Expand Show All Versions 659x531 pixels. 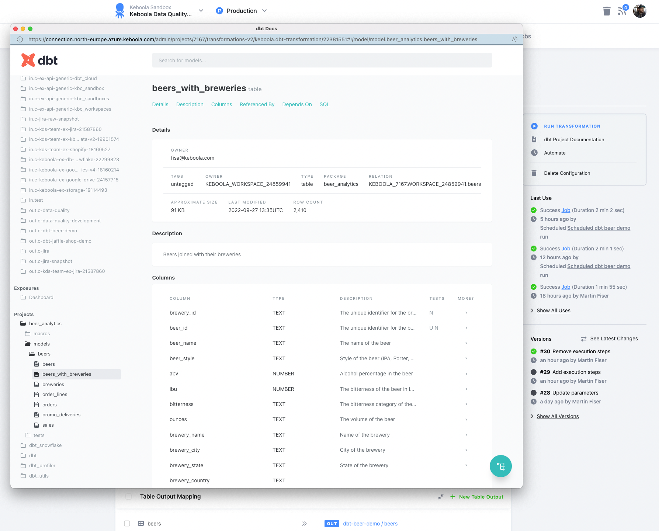558,416
